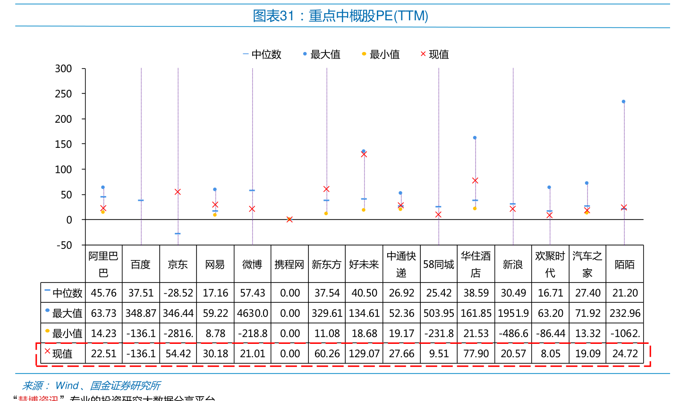The width and height of the screenshot is (680, 401).
Task: Click the median cell 40.50 for 好未来
Action: click(364, 293)
